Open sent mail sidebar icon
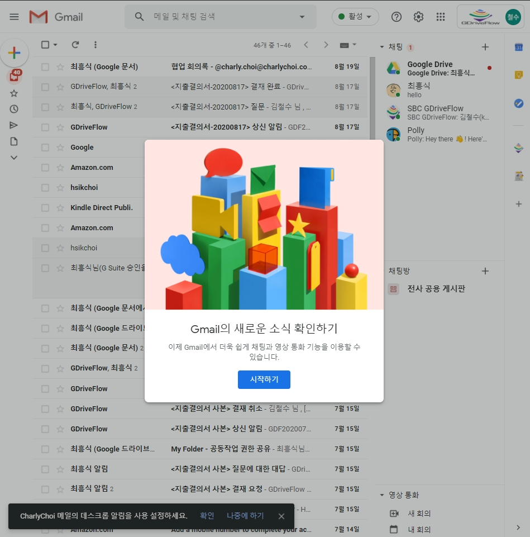This screenshot has width=530, height=537. click(14, 125)
